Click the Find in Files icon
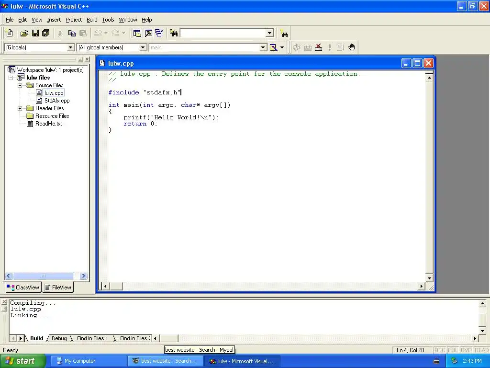 coord(174,33)
